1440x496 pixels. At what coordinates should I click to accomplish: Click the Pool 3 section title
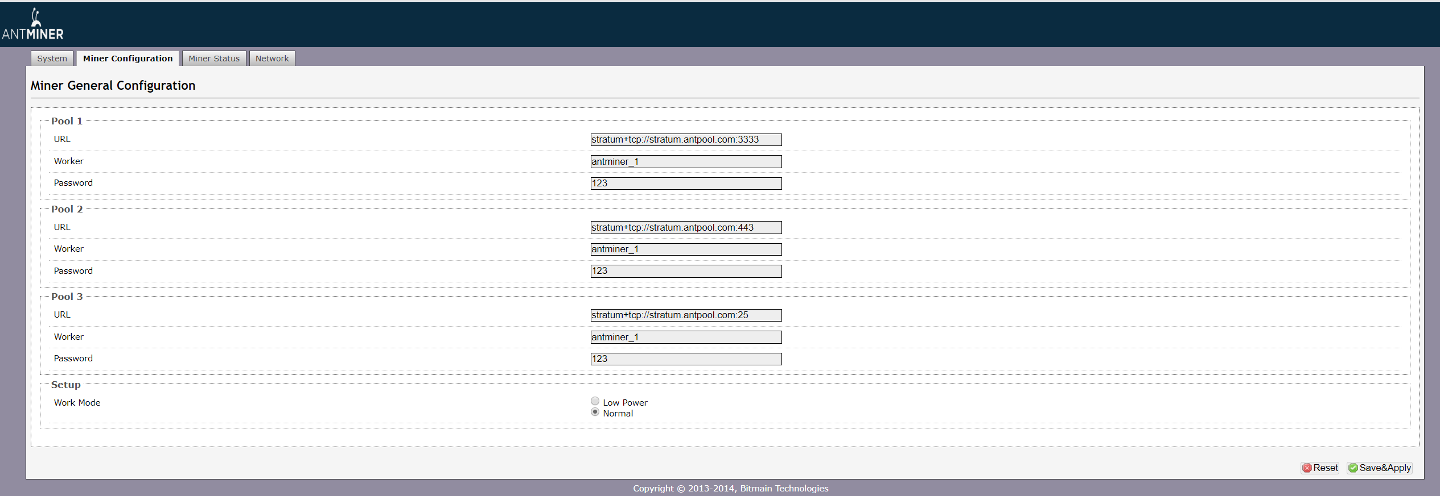[67, 297]
